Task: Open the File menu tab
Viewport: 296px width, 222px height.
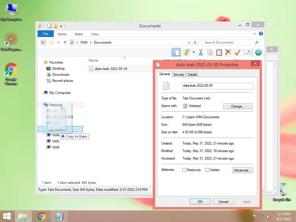Action: (x=46, y=34)
